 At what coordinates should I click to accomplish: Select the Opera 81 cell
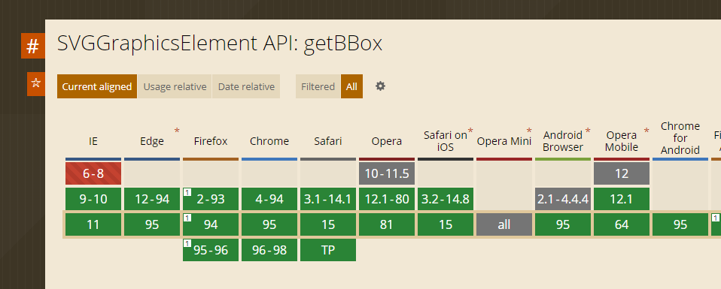tap(387, 224)
